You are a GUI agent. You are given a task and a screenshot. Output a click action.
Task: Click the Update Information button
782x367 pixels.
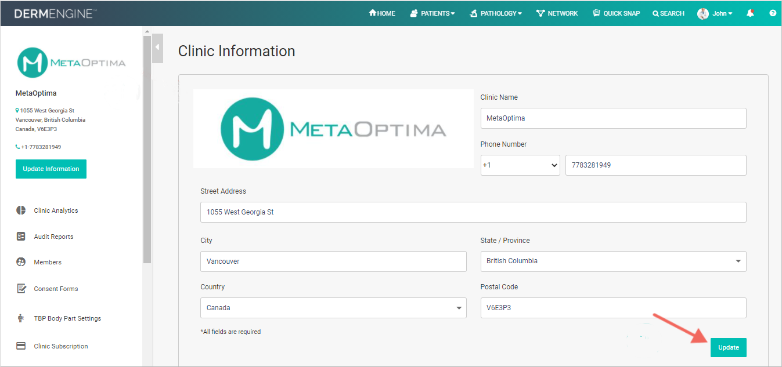pyautogui.click(x=51, y=169)
